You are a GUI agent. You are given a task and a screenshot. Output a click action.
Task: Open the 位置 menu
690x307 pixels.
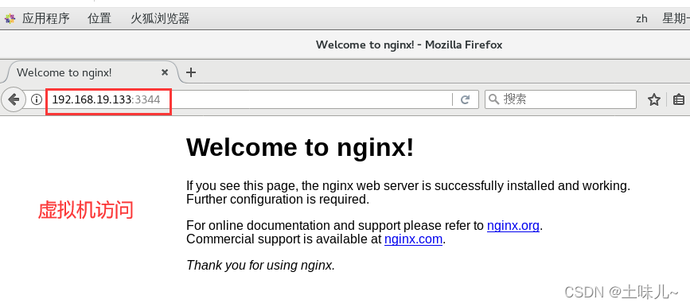(x=99, y=18)
